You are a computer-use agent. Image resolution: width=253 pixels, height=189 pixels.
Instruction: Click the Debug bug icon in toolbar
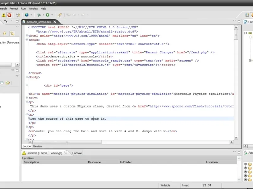[x=39, y=15]
